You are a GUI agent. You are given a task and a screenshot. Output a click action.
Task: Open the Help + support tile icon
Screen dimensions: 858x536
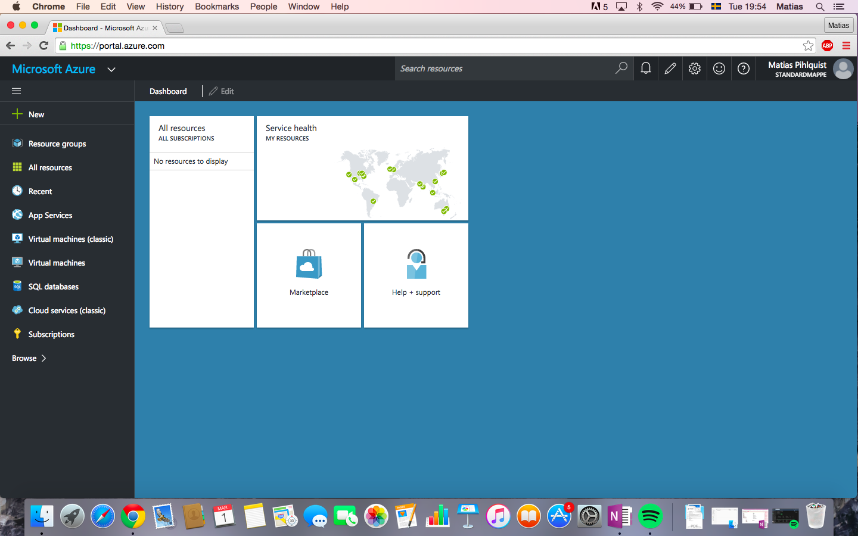(x=416, y=264)
